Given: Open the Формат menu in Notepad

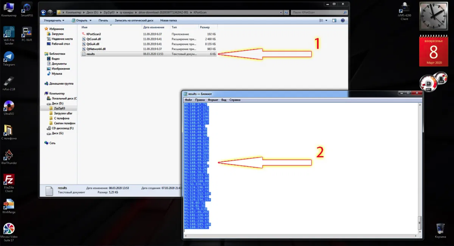Looking at the screenshot, I should (x=213, y=100).
